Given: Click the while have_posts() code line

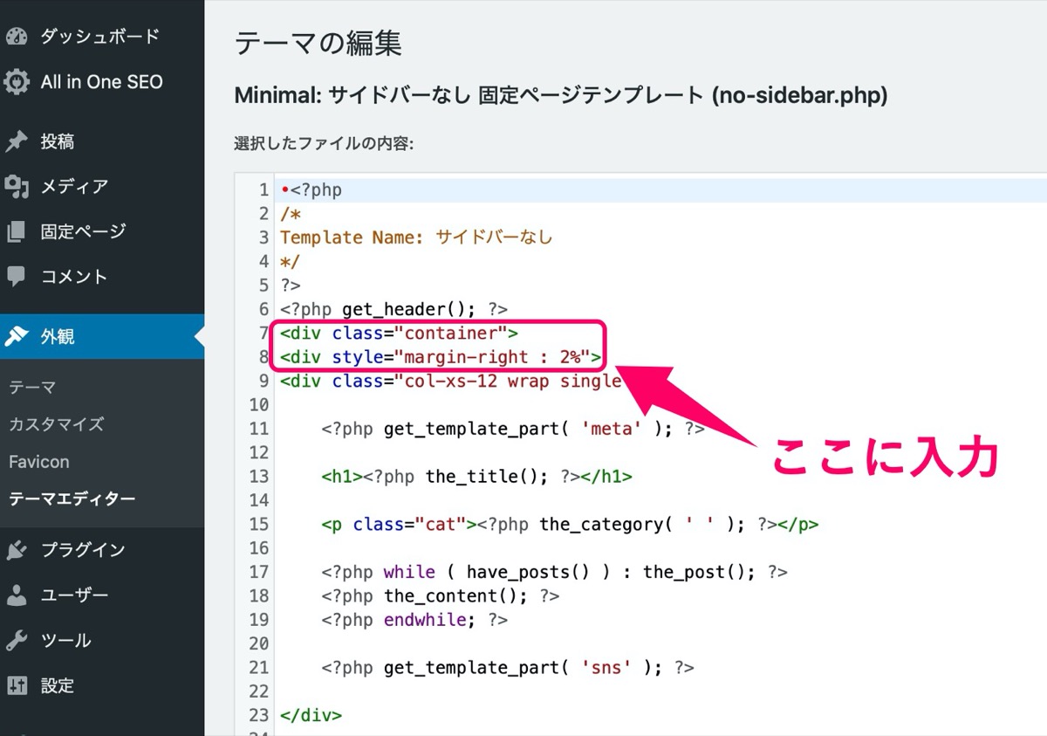Looking at the screenshot, I should tap(554, 572).
